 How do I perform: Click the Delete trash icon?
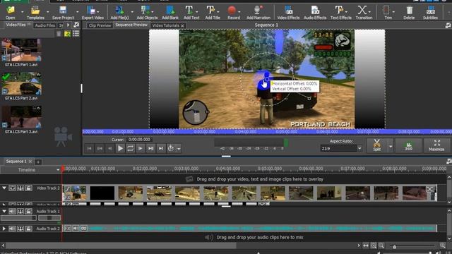409,11
